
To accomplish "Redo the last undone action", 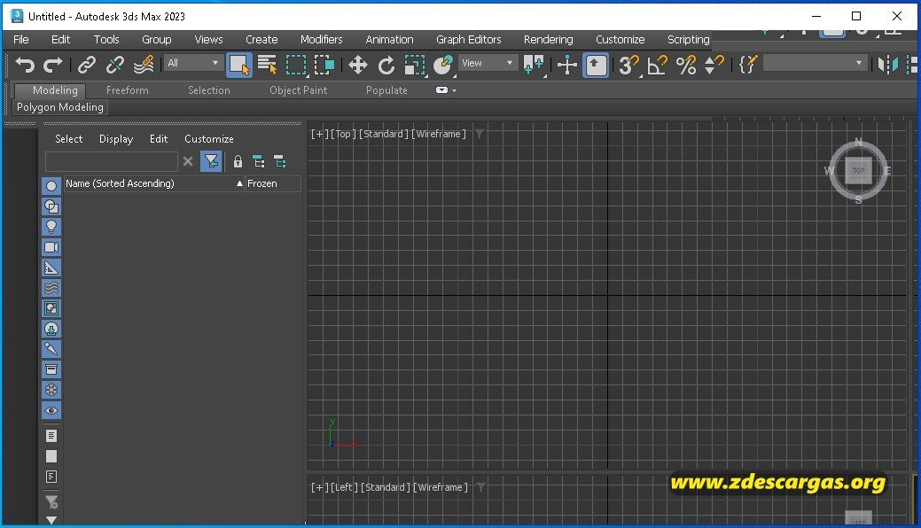I will coord(53,64).
